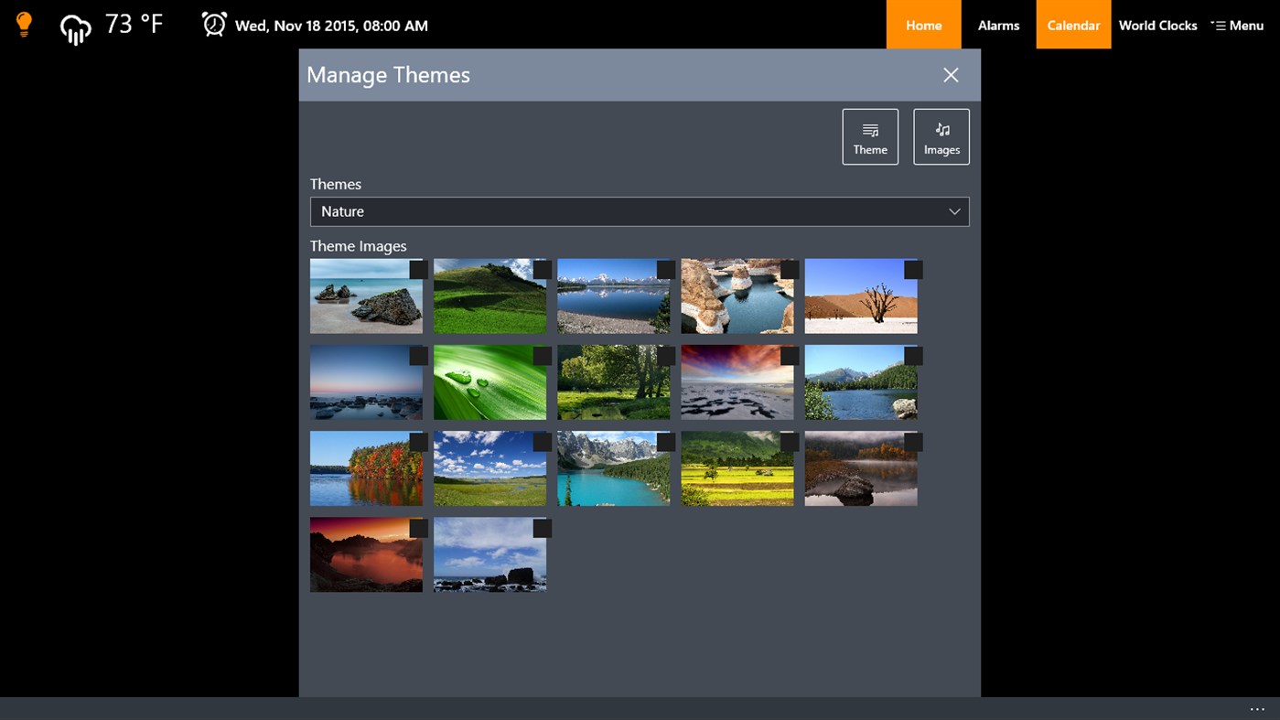This screenshot has width=1280, height=720.
Task: Open the World Clocks section
Action: point(1156,25)
